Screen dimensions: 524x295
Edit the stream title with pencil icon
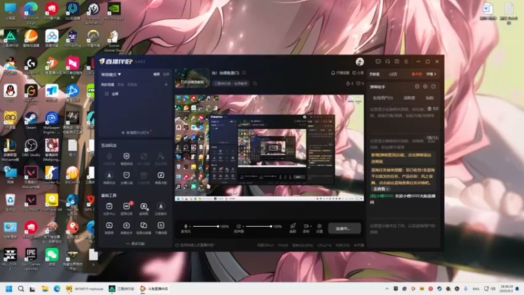pos(244,73)
